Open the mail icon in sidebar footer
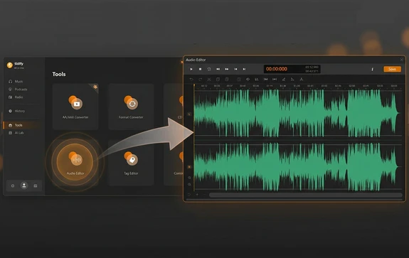409x258 pixels. (x=36, y=186)
